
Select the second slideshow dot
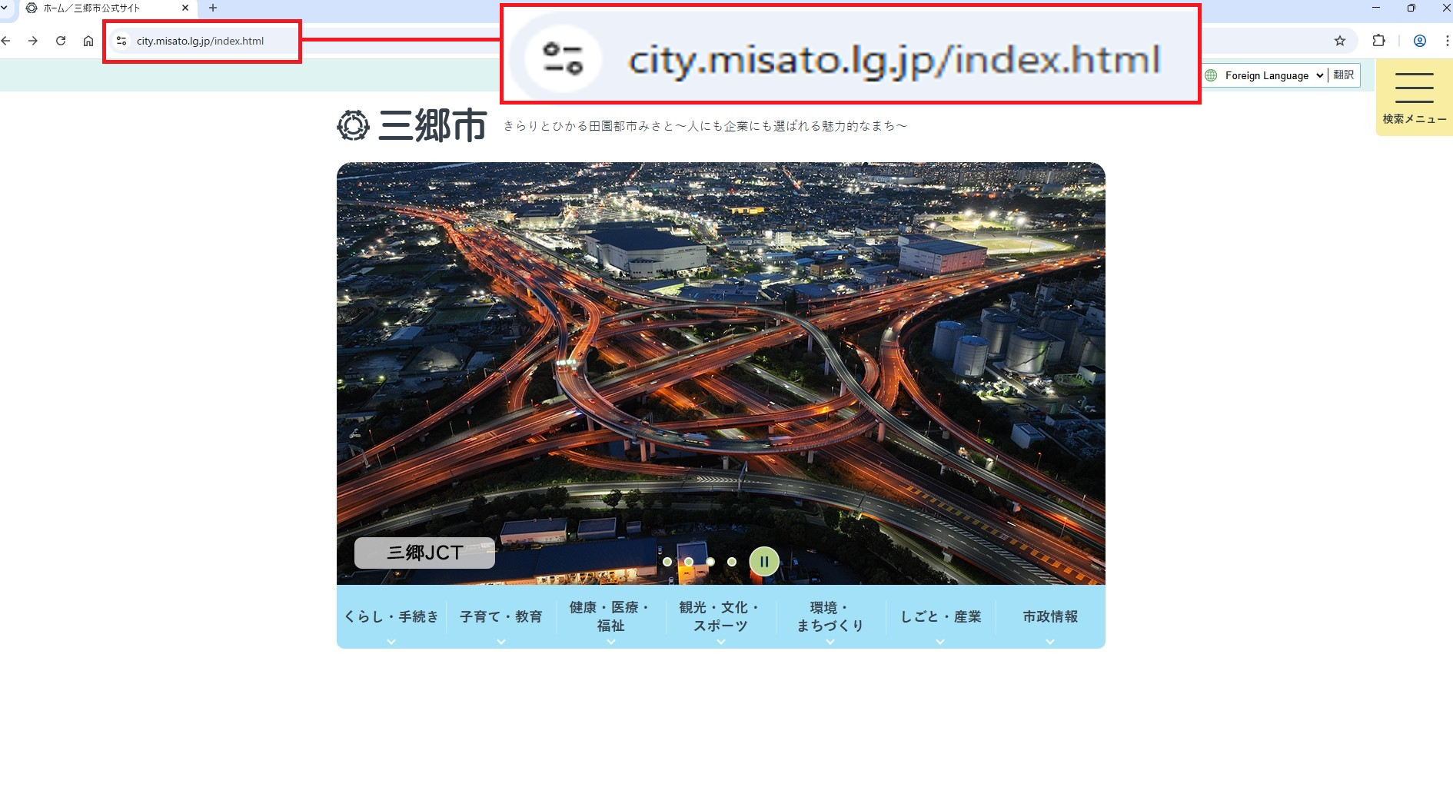[689, 562]
